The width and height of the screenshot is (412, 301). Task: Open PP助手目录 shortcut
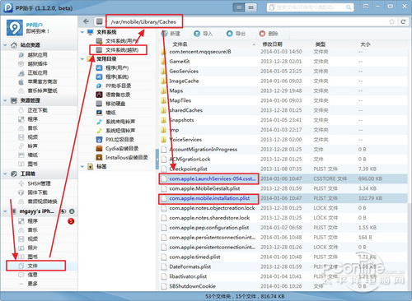(118, 86)
